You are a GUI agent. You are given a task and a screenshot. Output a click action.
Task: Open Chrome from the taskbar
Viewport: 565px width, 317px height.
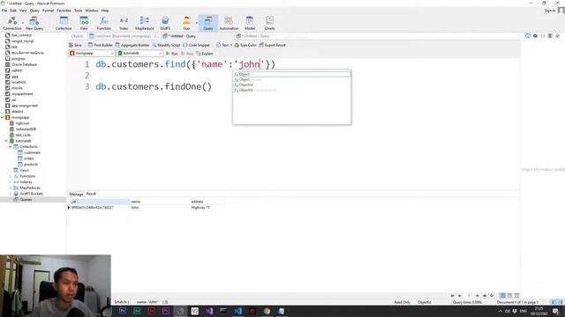click(267, 311)
